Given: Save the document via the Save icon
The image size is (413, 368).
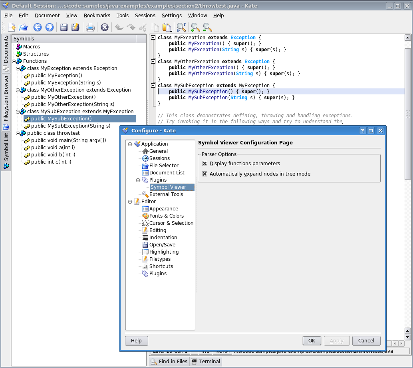Looking at the screenshot, I should pos(64,27).
